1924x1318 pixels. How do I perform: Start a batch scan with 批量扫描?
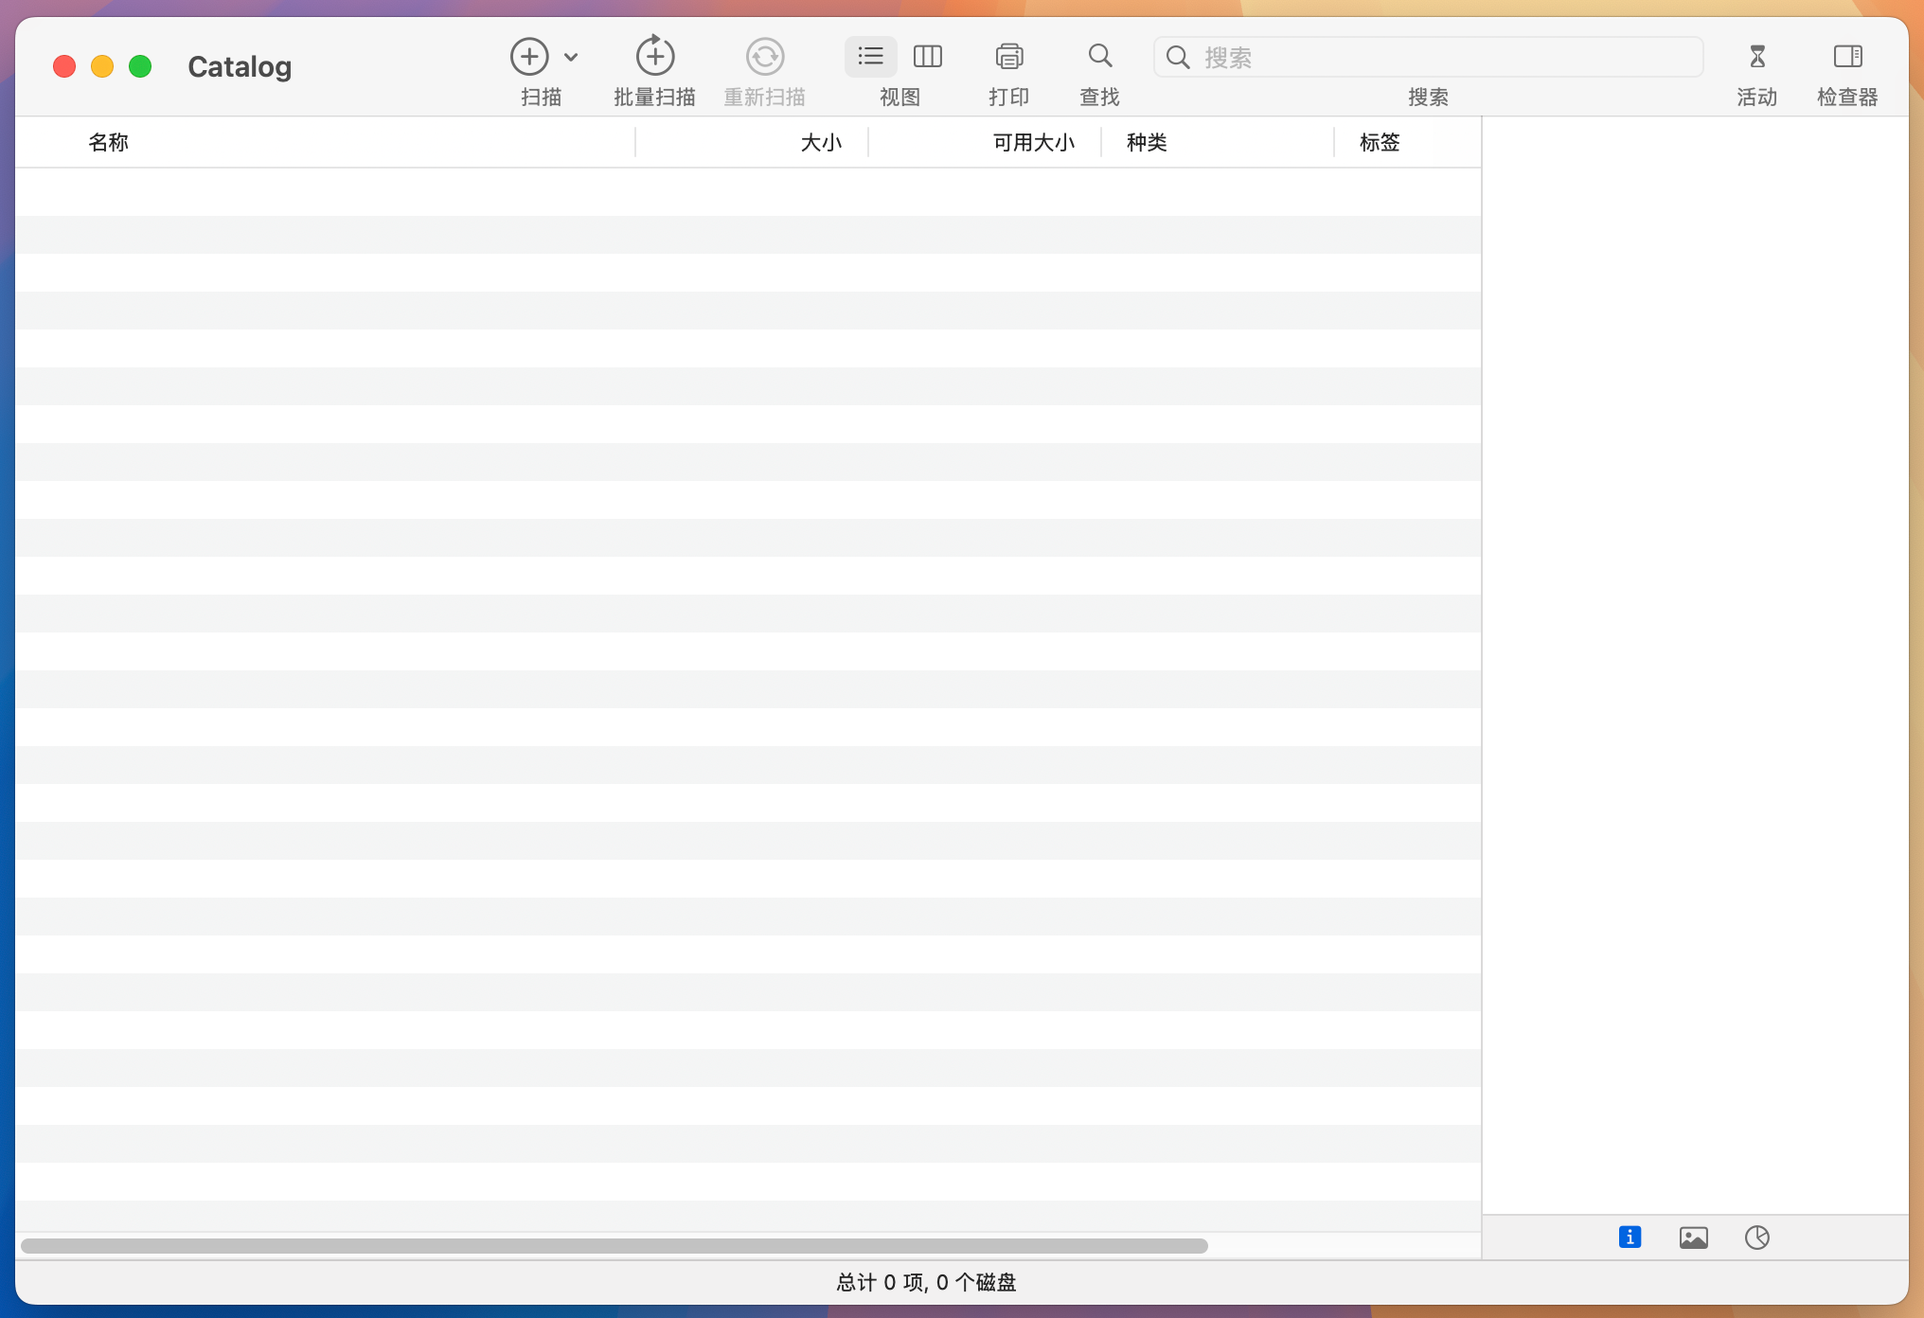click(653, 57)
